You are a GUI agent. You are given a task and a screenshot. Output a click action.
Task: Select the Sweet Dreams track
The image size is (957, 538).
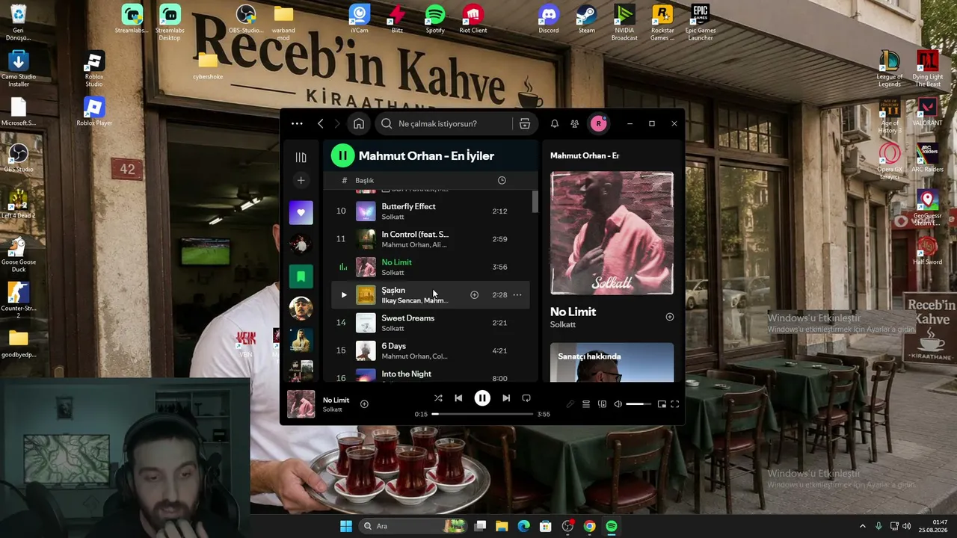(431, 323)
